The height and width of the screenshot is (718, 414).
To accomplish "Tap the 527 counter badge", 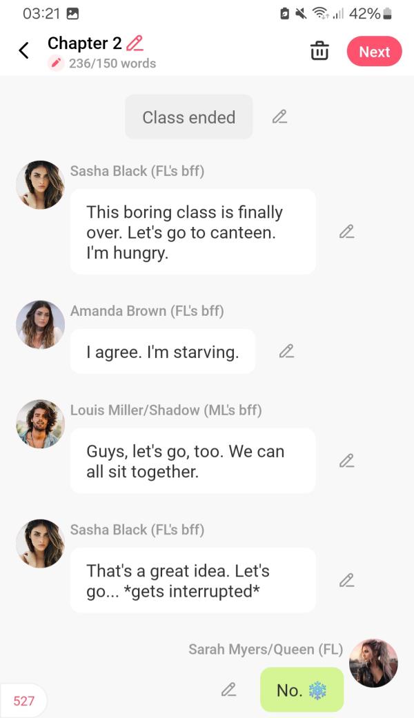I will (x=23, y=701).
